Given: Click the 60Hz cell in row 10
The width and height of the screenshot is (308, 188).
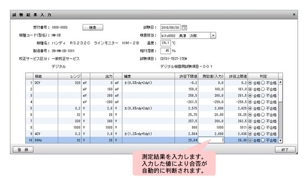Looking at the screenshot, I should [45, 141].
